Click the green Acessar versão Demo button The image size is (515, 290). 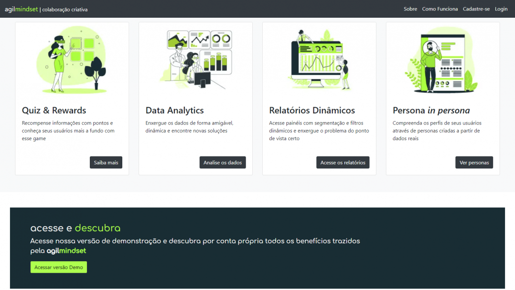click(x=58, y=267)
